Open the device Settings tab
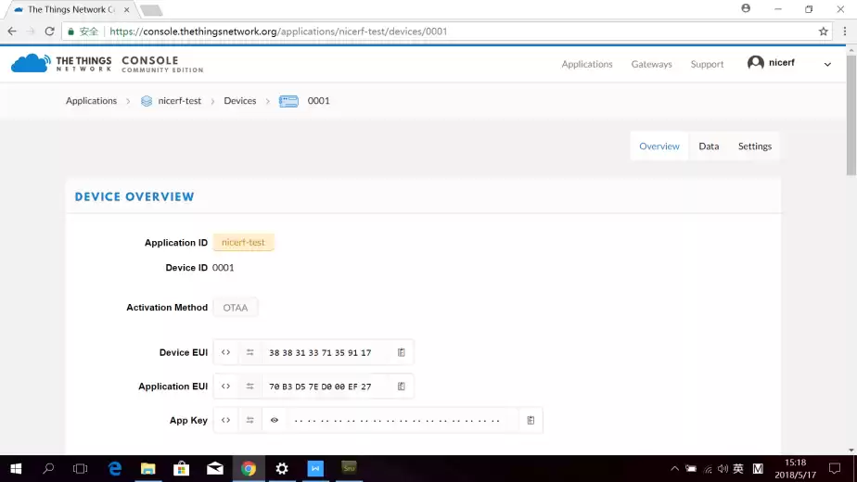Image resolution: width=857 pixels, height=482 pixels. click(754, 146)
